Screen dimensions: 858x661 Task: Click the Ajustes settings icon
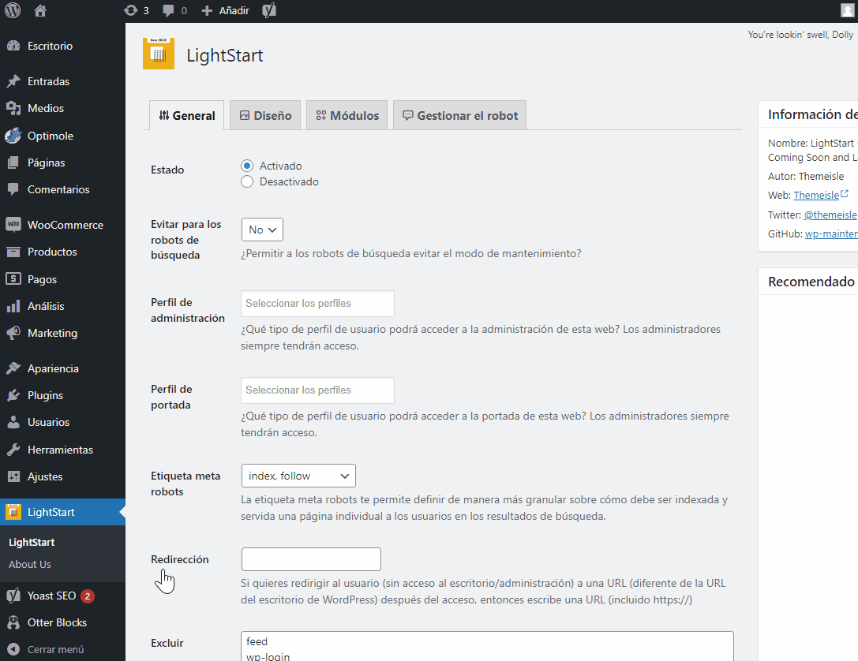[x=13, y=476]
